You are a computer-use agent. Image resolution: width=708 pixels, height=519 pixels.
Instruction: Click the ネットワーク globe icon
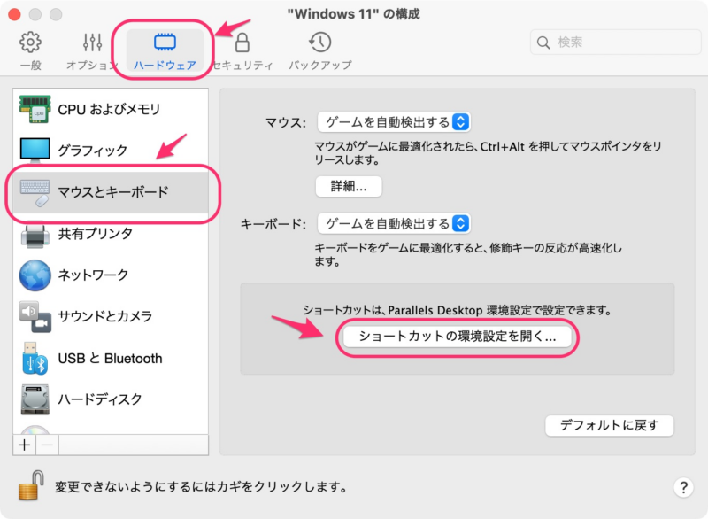35,275
